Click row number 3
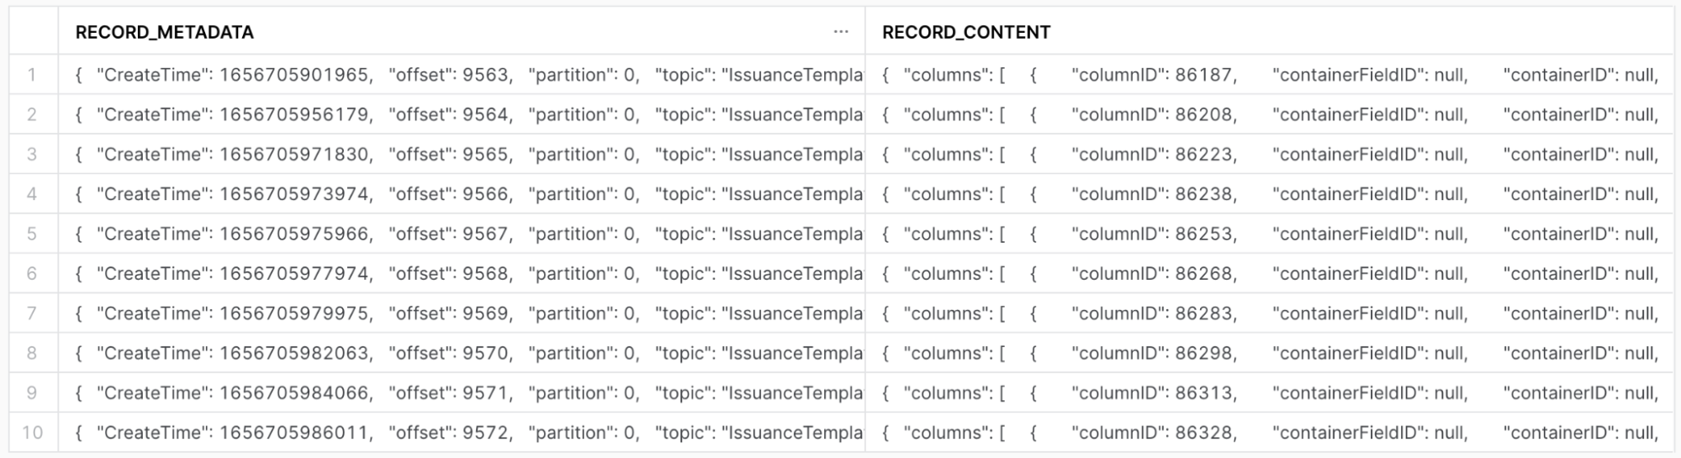1681x458 pixels. pyautogui.click(x=32, y=155)
